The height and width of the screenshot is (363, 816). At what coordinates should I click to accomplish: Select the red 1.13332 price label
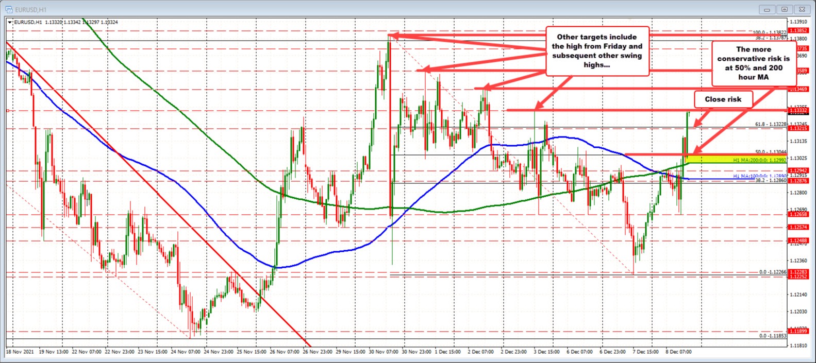[798, 110]
